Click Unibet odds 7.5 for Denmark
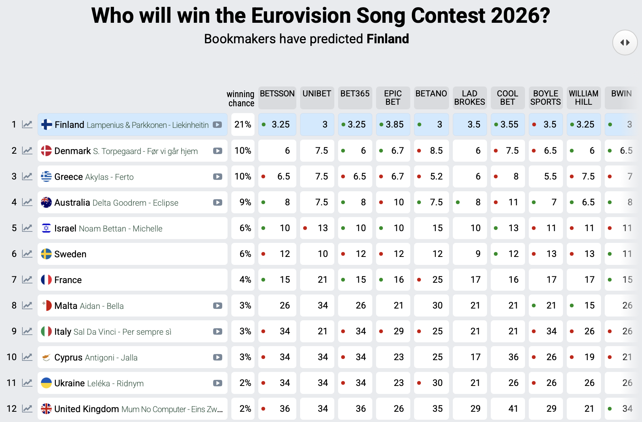The image size is (642, 422). click(x=321, y=151)
